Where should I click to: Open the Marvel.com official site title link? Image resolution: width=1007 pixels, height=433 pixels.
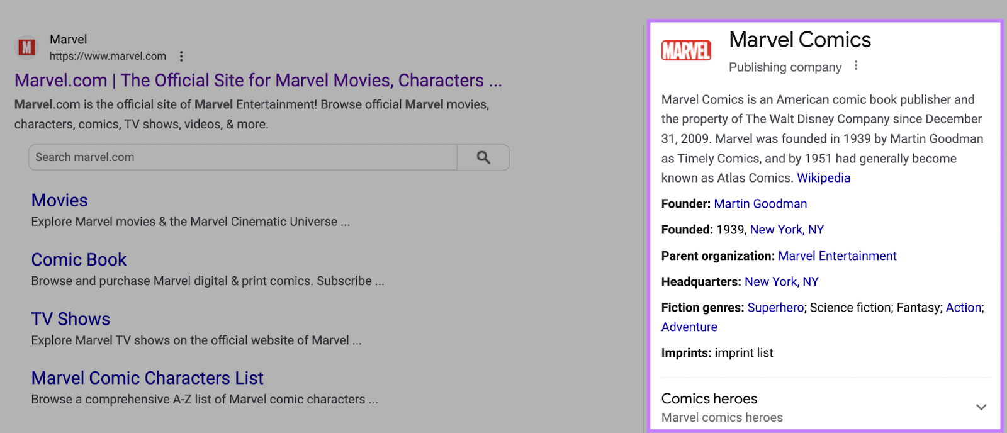tap(258, 81)
